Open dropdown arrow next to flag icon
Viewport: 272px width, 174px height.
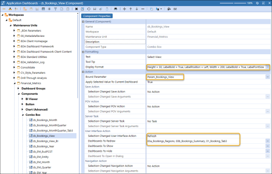click(161, 9)
